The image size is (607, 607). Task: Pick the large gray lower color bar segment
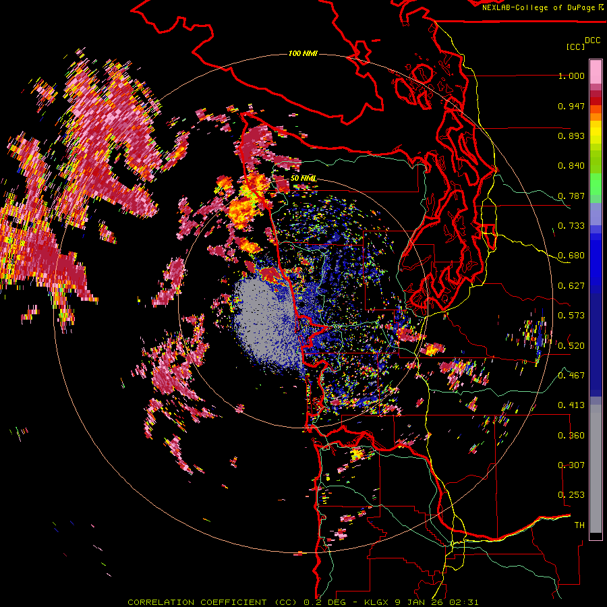tap(596, 469)
